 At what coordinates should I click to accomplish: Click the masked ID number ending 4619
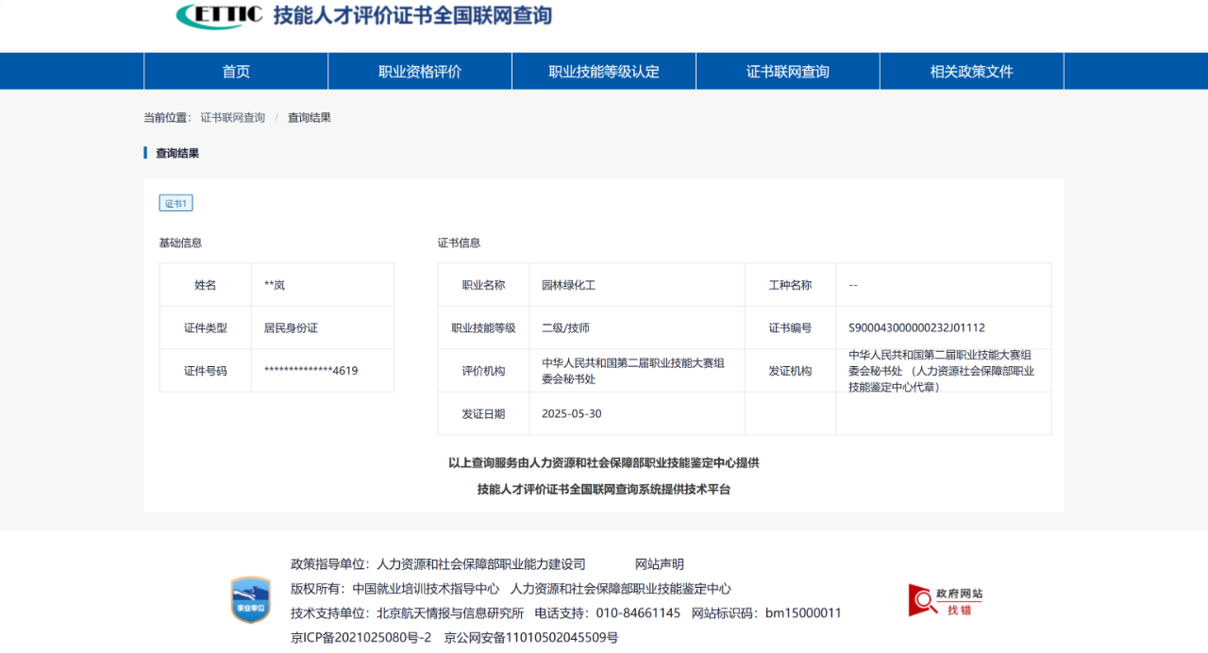coord(310,371)
